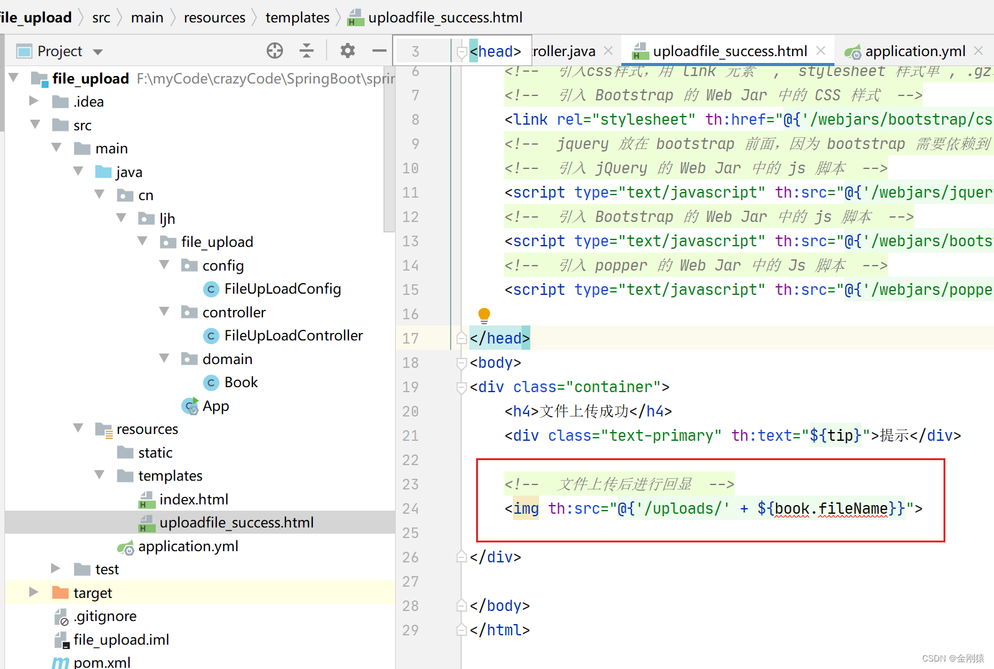
Task: Fold marker at closing head line 17
Action: (x=462, y=338)
